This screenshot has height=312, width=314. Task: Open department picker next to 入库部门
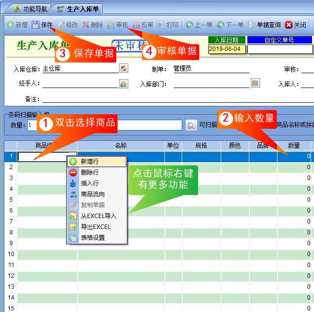pos(255,83)
